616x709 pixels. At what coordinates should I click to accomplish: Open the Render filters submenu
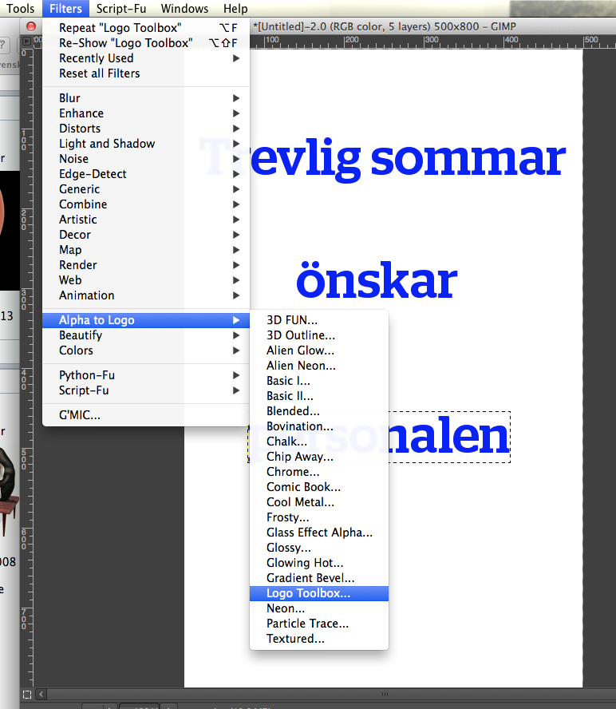tap(146, 265)
